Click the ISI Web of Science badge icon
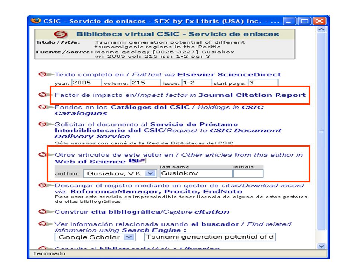This screenshot has height=268, width=357. click(x=137, y=161)
